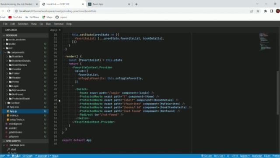The height and width of the screenshot is (158, 280).
Task: Change the UTF-8 file encoding
Action: pos(234,156)
